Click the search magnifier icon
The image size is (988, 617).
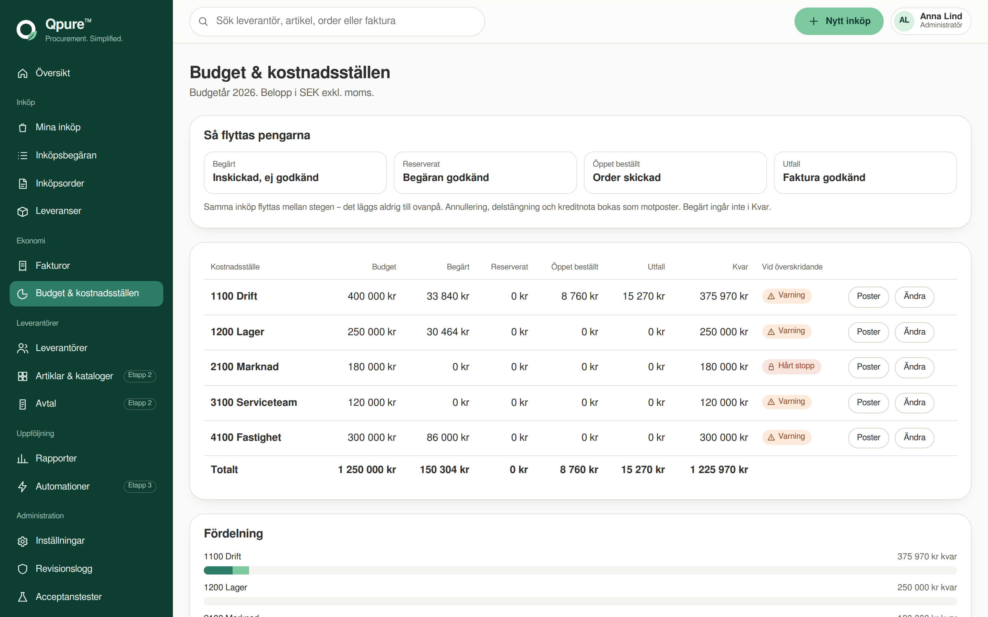[203, 21]
